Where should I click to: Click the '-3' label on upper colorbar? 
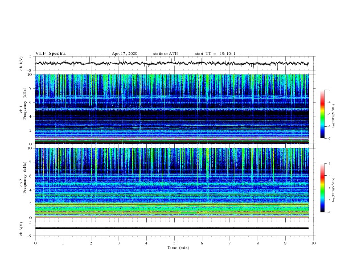[x=328, y=90]
